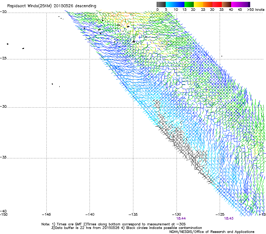
Task: Click the purple 18:45 time stamp
Action: 229,219
